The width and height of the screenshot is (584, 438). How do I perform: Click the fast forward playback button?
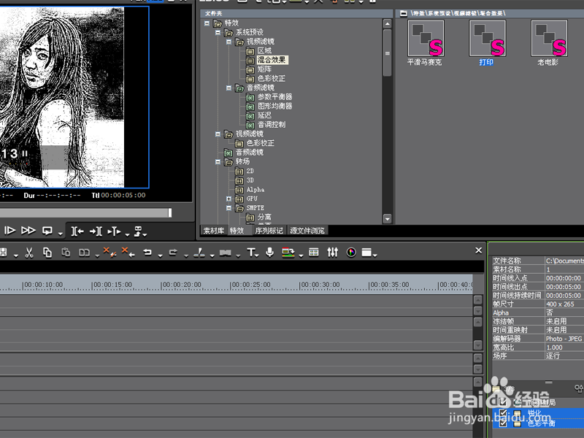click(x=28, y=231)
